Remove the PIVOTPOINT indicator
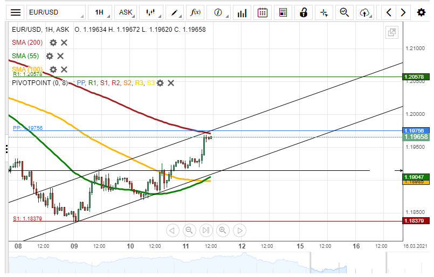This screenshot has height=277, width=434. 171,83
